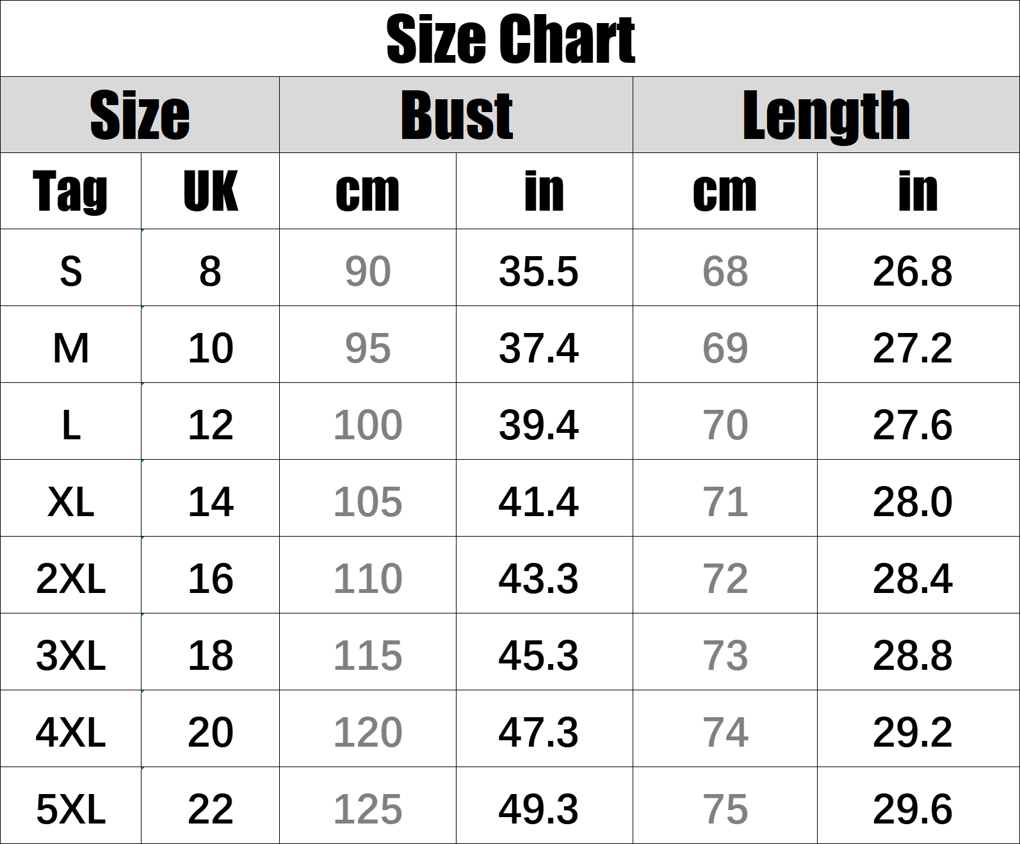Screen dimensions: 1020x844
Task: Click the Tag subheader cell
Action: pos(70,191)
